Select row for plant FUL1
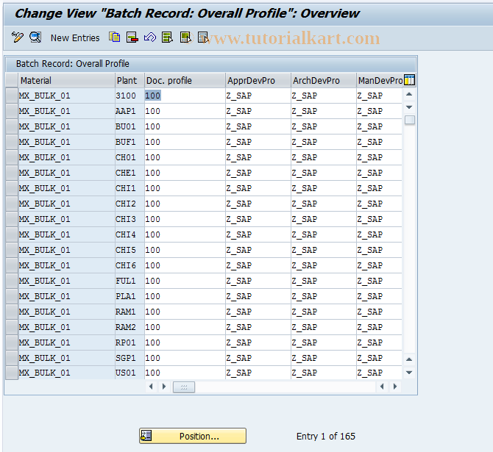 point(12,281)
